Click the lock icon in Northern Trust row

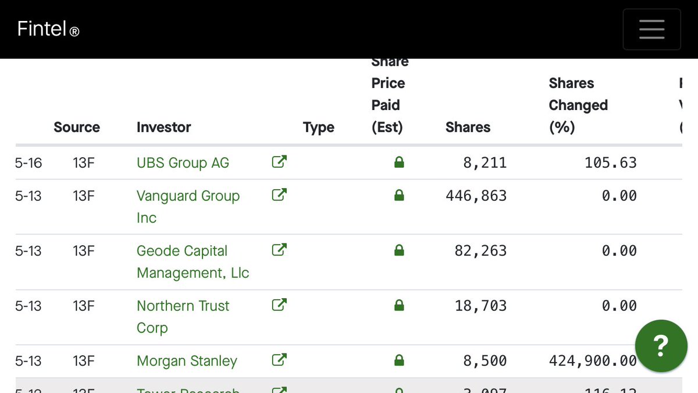pos(399,305)
